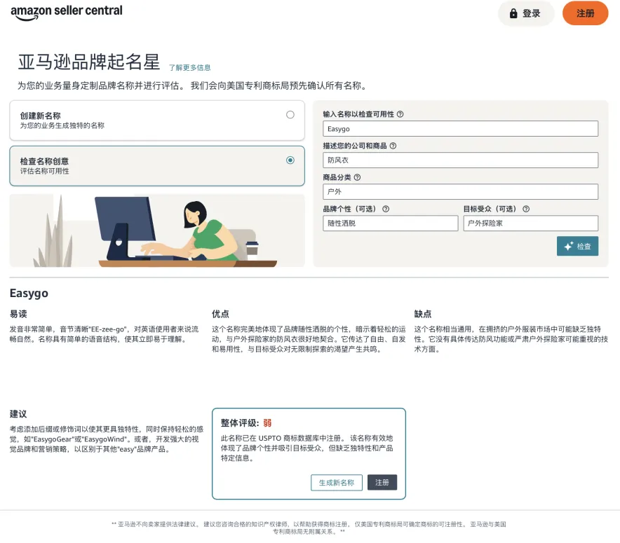Image resolution: width=620 pixels, height=543 pixels.
Task: Click the 优点 section heading
Action: [220, 314]
